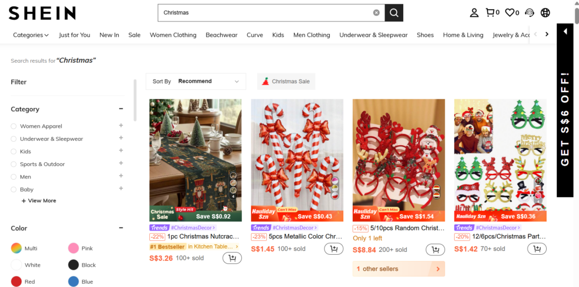Open the wishlist heart icon

pyautogui.click(x=511, y=12)
